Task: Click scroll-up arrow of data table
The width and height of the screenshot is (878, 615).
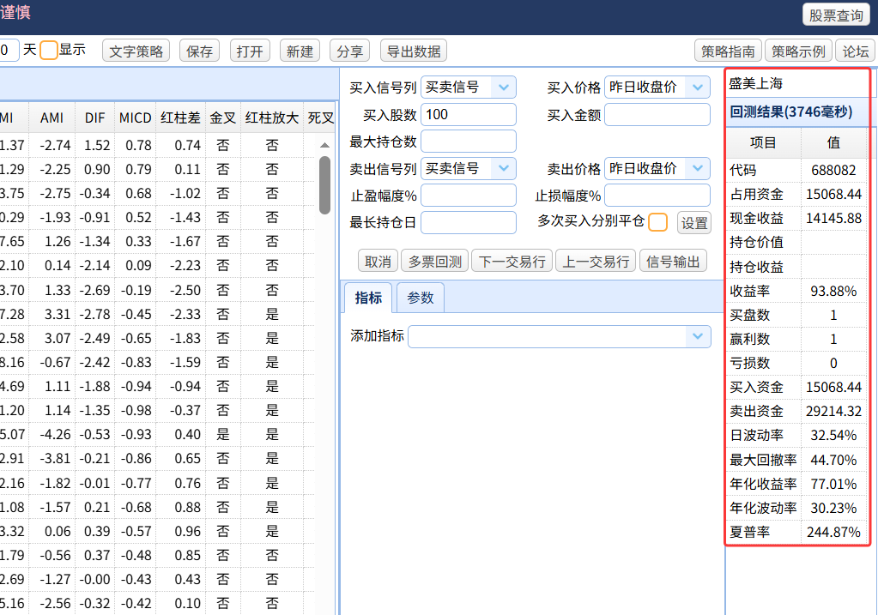Action: (324, 146)
